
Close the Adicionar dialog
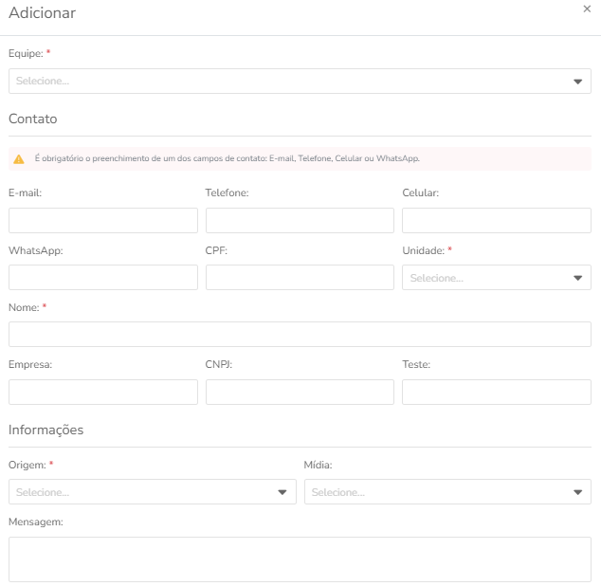pyautogui.click(x=587, y=9)
